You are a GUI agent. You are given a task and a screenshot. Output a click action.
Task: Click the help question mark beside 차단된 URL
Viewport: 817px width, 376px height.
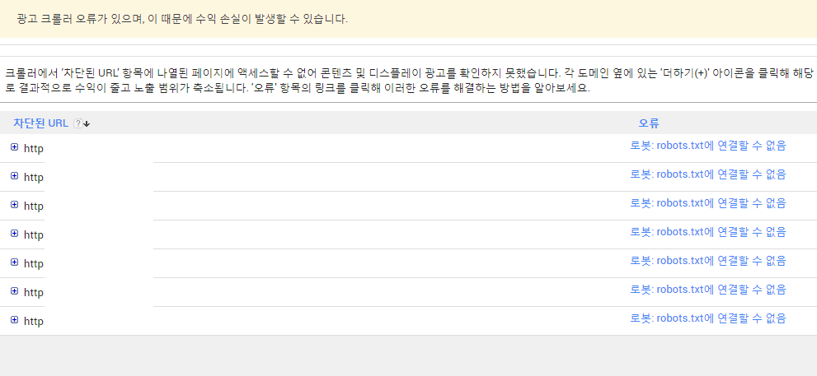coord(77,123)
